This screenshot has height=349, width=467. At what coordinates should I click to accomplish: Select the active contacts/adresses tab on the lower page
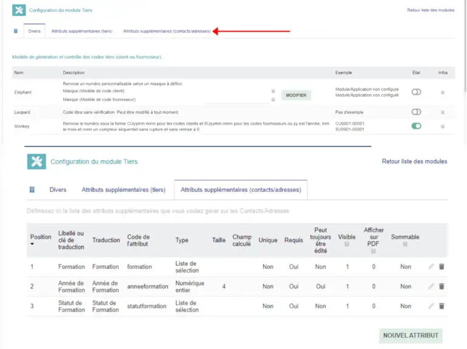[x=241, y=189]
